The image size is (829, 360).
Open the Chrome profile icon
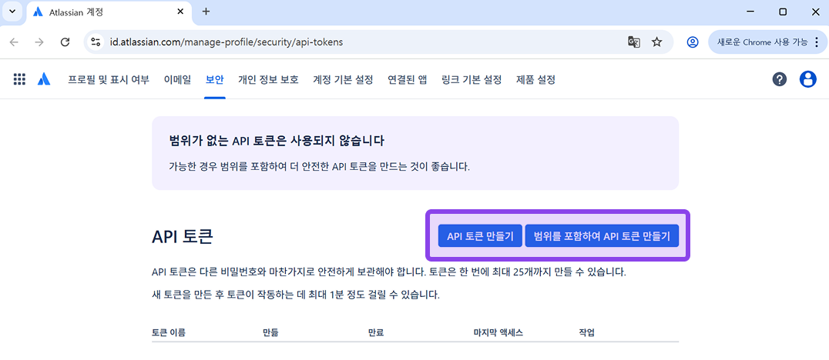point(693,42)
